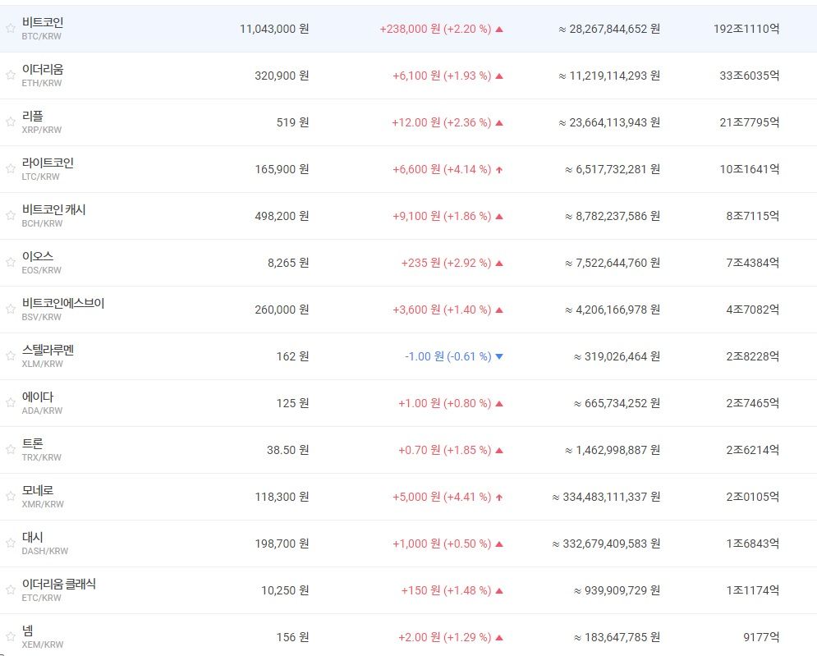Favorite Bitcoin with the BTC/KRW star
Viewport: 817px width, 656px height.
pyautogui.click(x=11, y=28)
